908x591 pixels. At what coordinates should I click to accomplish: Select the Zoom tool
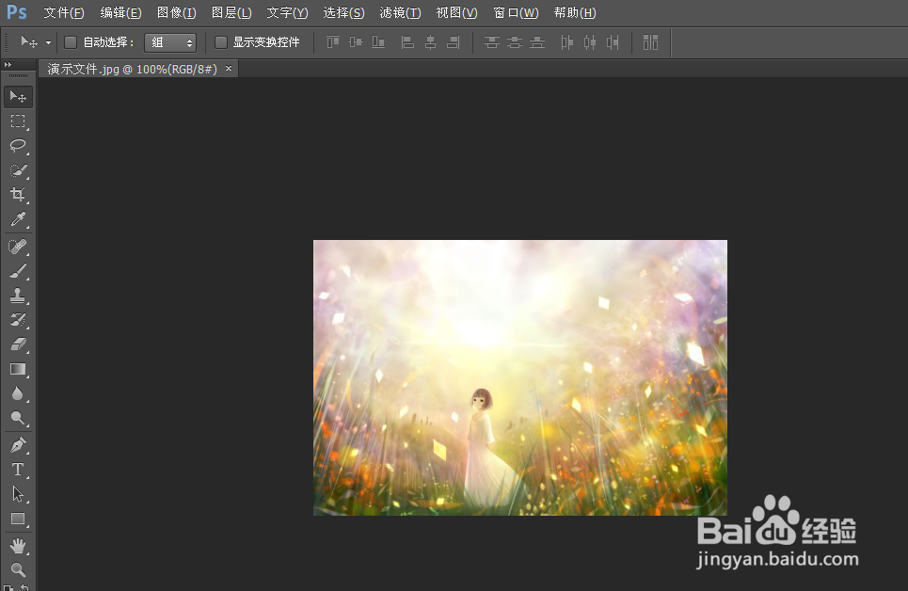click(x=18, y=570)
